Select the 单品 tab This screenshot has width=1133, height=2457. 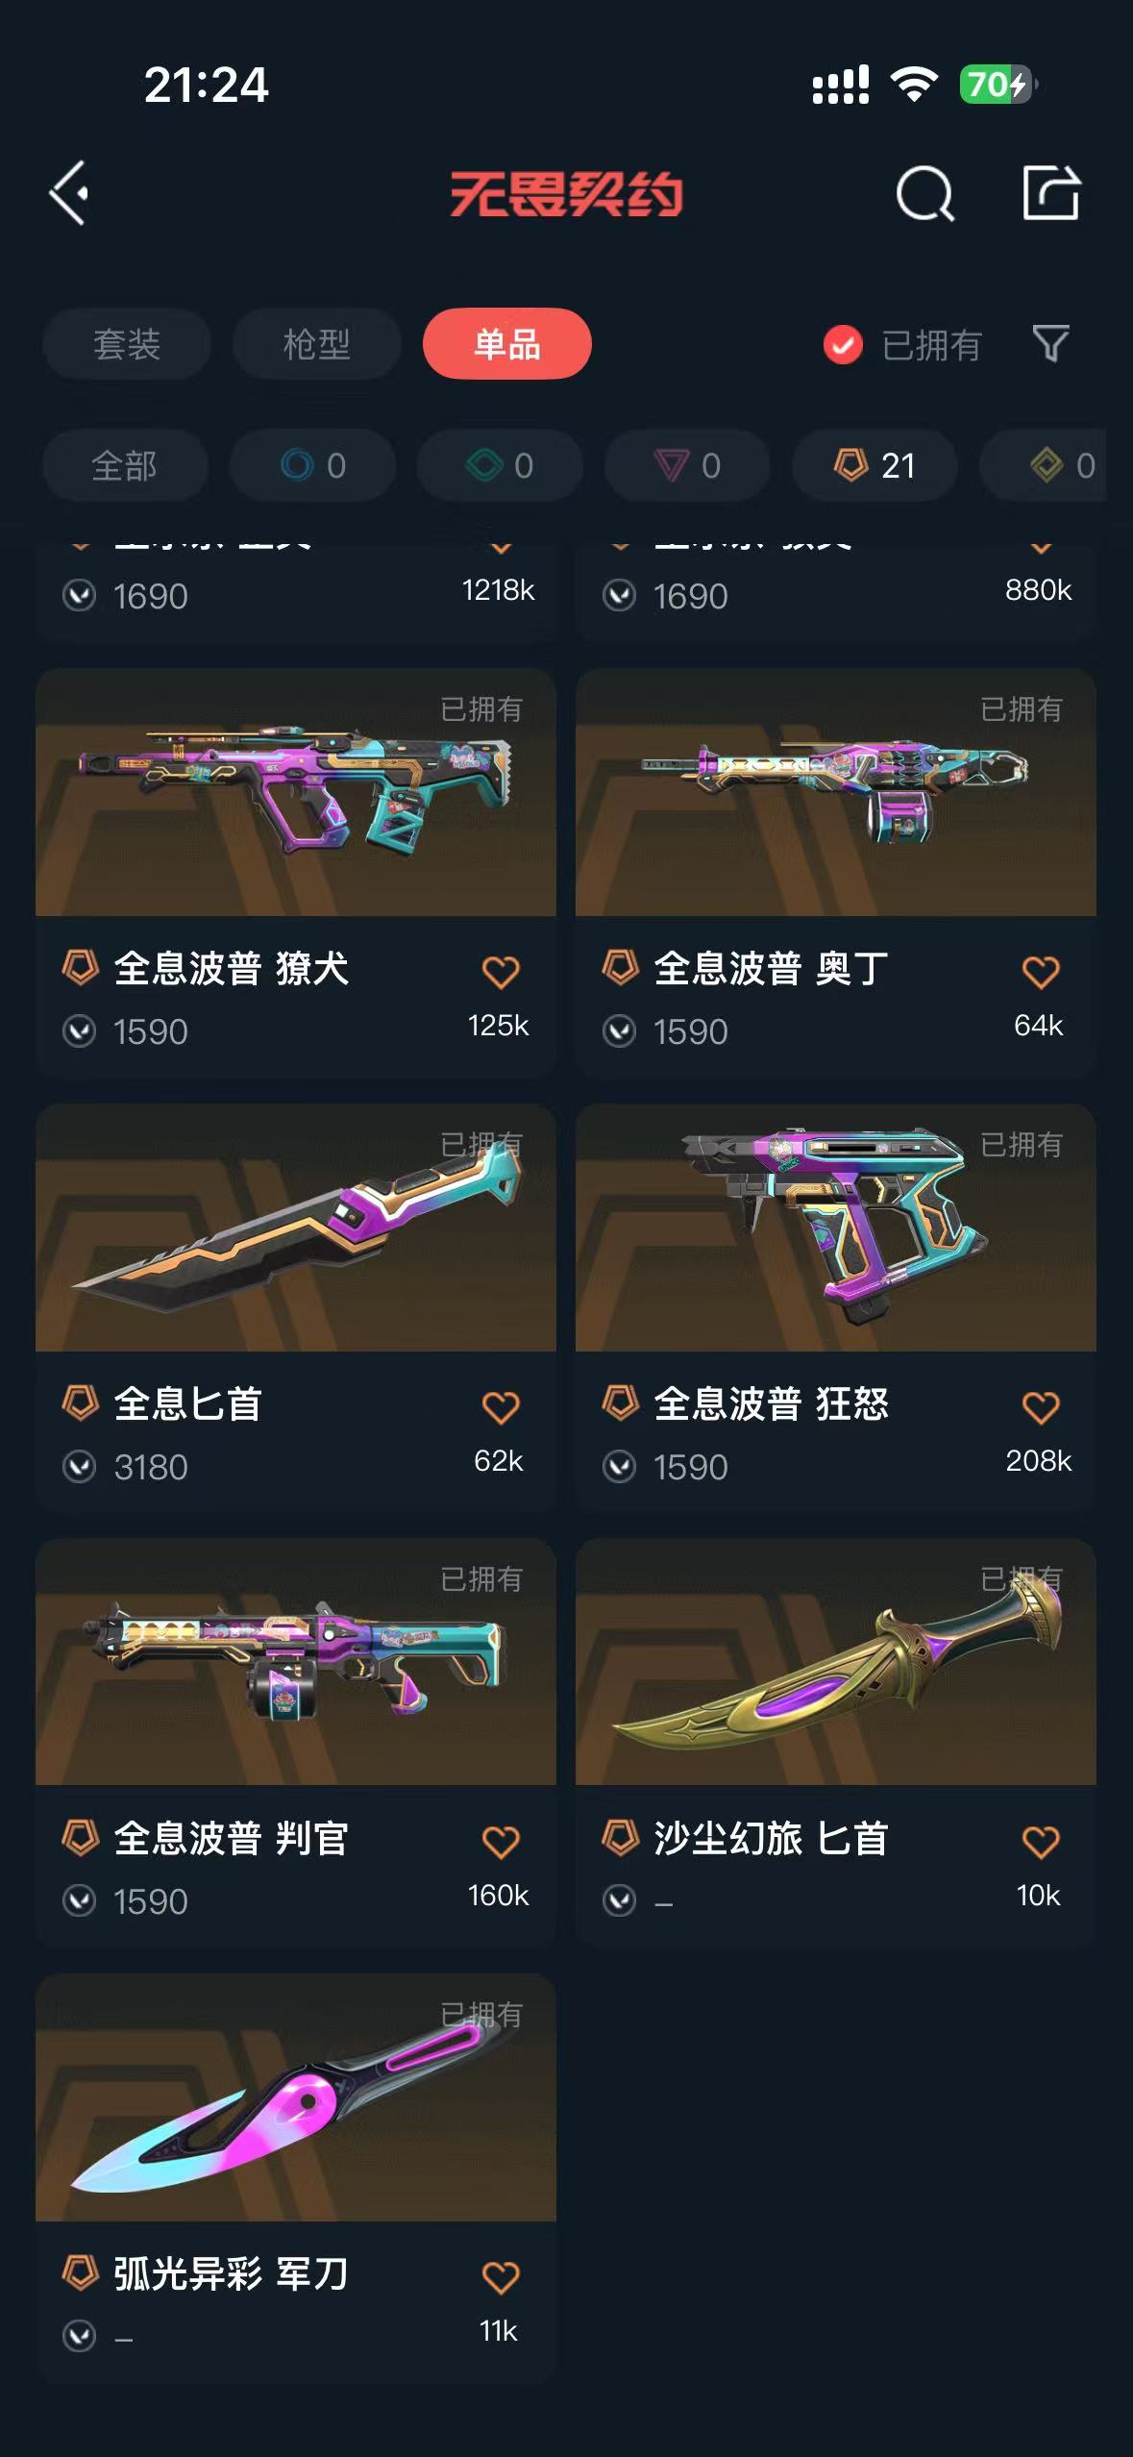[506, 343]
